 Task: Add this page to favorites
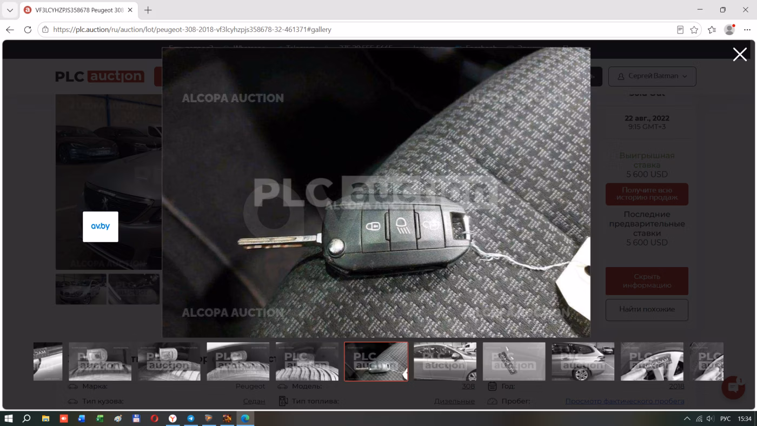pos(694,30)
